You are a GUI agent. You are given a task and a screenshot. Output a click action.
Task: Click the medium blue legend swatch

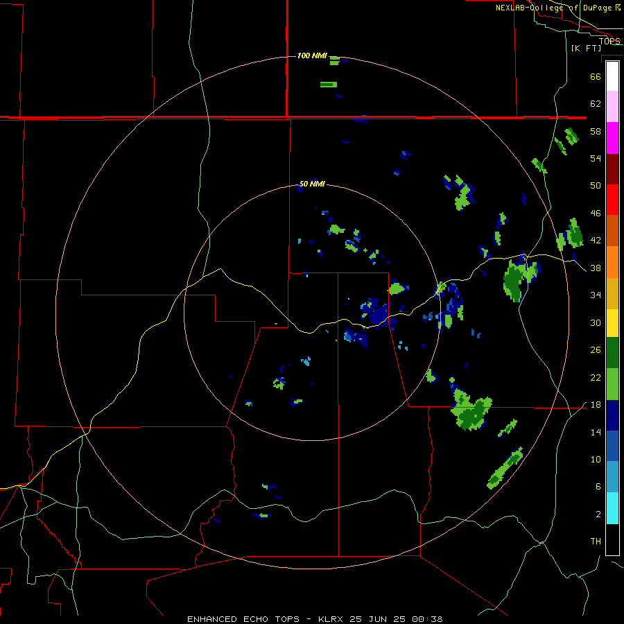tap(612, 446)
